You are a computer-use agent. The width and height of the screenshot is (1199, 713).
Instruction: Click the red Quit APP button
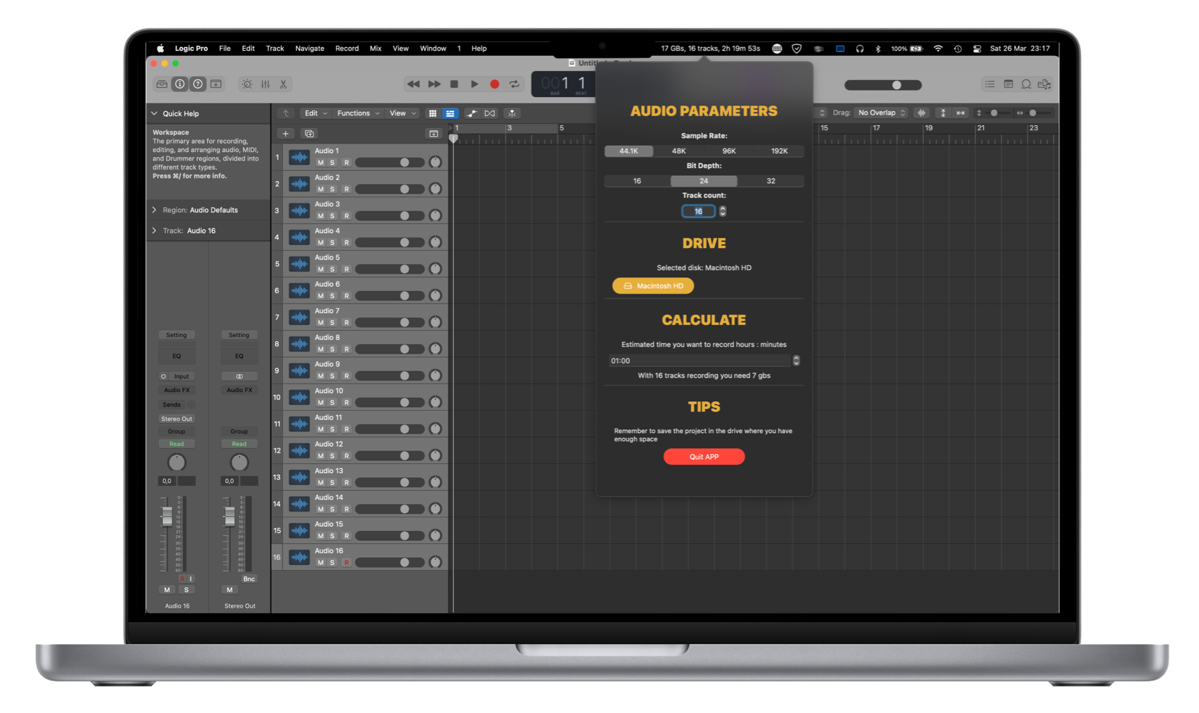704,457
